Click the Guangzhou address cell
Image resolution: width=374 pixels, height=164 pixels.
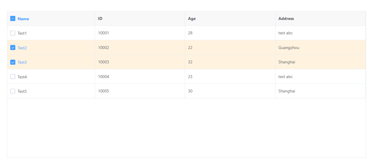pyautogui.click(x=289, y=48)
